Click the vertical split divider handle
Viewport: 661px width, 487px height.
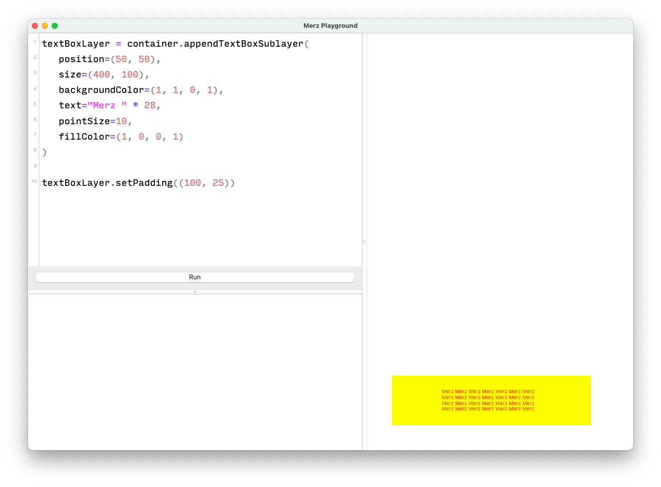tap(365, 242)
